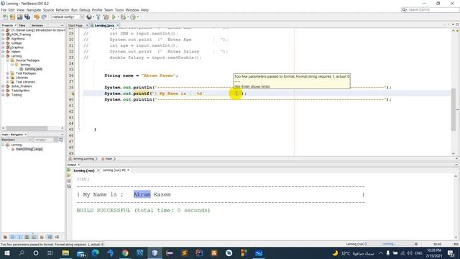The image size is (460, 259).
Task: Open the Debug menu
Action: coord(85,10)
